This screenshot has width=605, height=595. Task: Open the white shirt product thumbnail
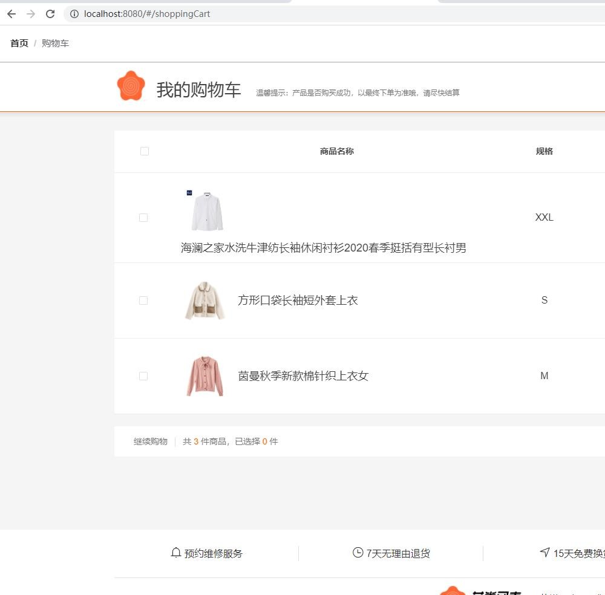(x=206, y=211)
